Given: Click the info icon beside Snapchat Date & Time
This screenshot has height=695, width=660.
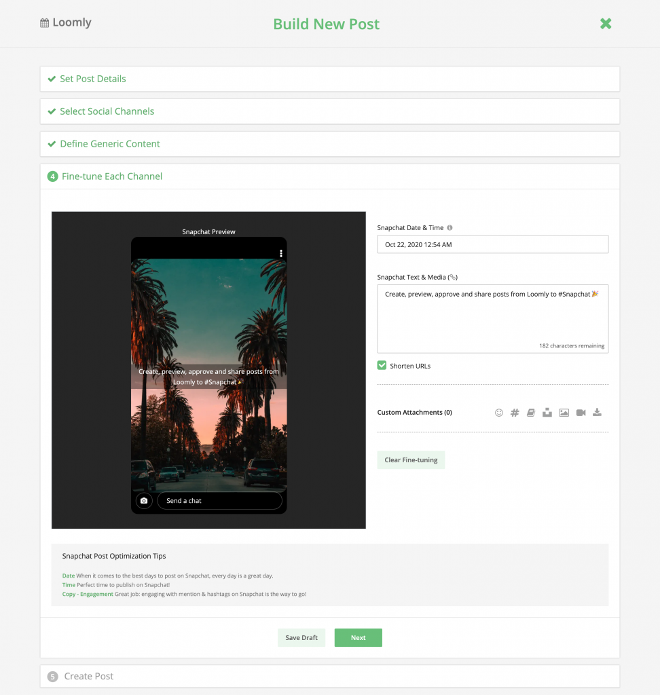Looking at the screenshot, I should pyautogui.click(x=450, y=228).
